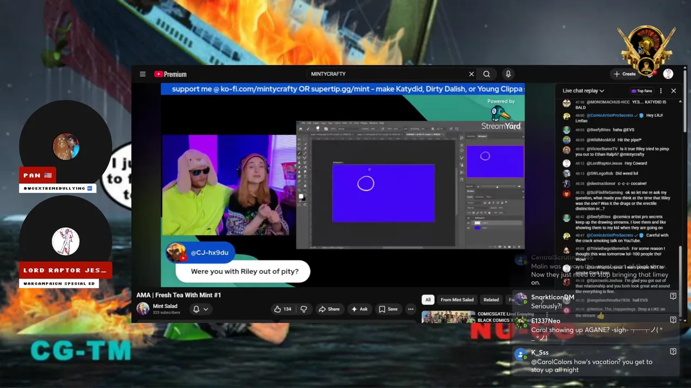Clear the MINTYCRAFTY search text

471,74
